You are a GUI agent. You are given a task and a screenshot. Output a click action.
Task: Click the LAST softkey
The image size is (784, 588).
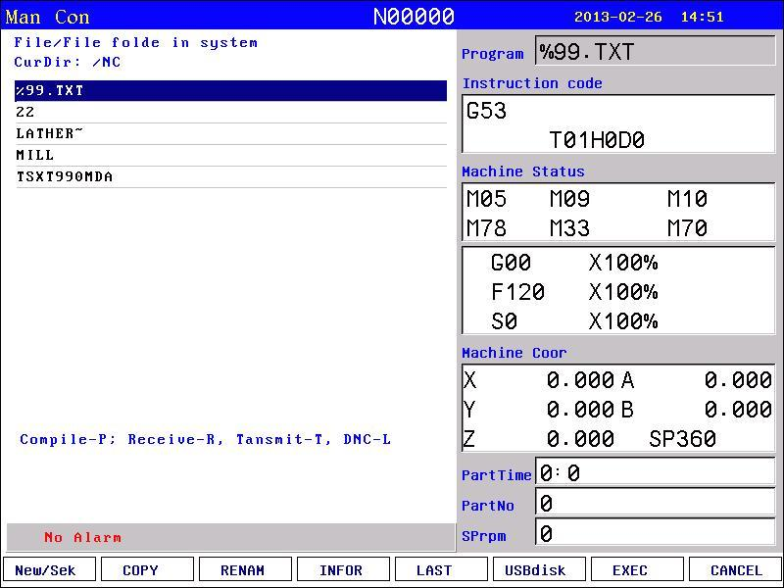(441, 570)
